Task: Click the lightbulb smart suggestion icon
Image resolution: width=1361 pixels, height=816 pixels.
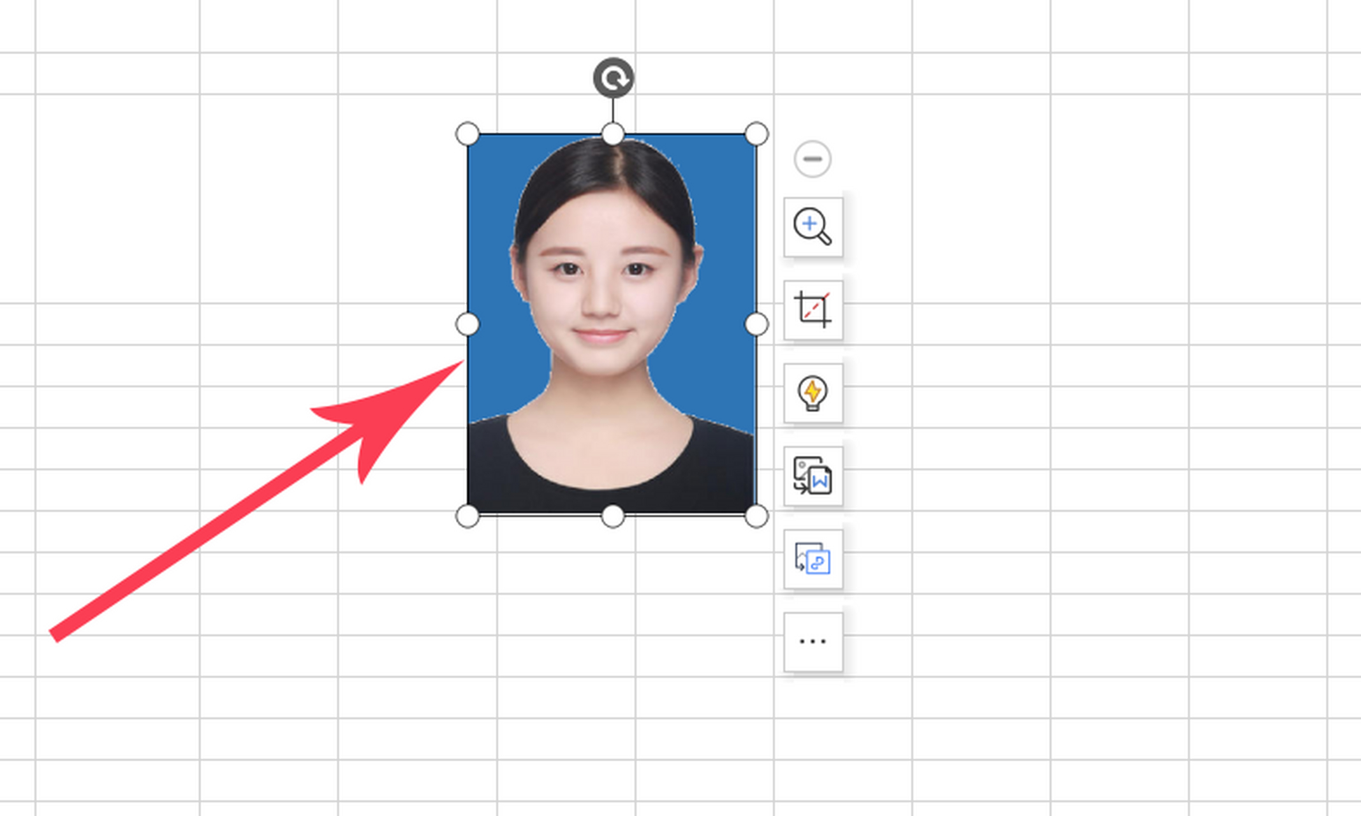Action: [813, 393]
